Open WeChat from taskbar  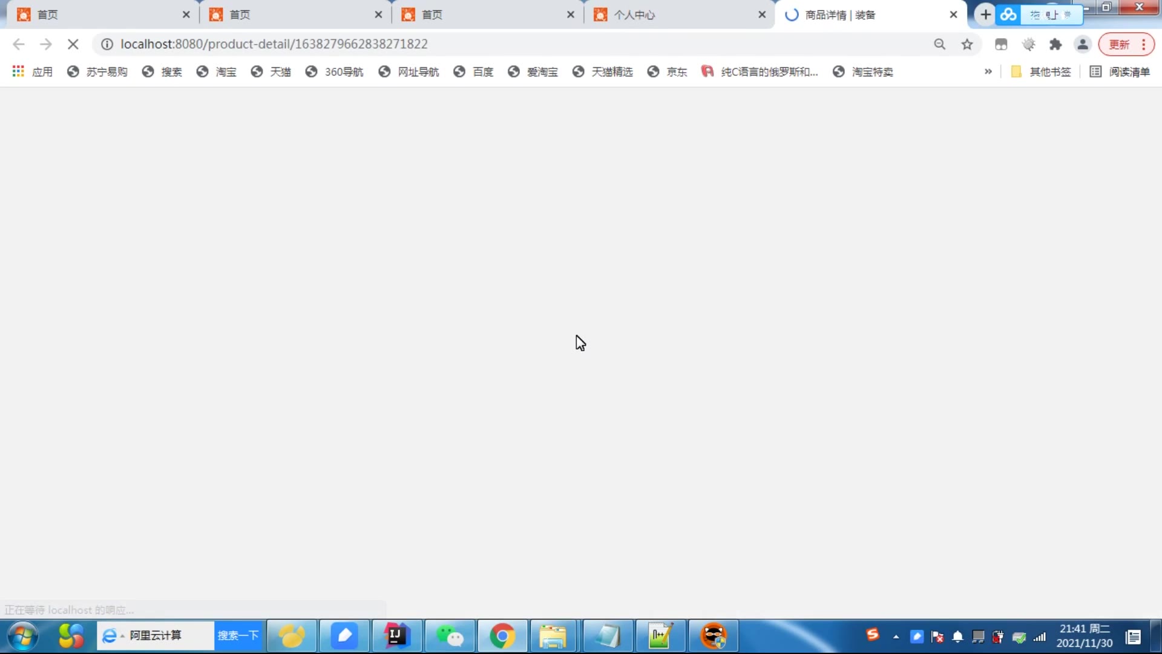(450, 636)
